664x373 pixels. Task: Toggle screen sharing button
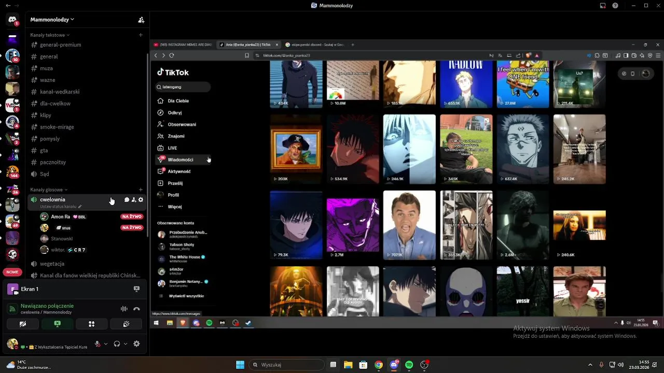coord(57,324)
